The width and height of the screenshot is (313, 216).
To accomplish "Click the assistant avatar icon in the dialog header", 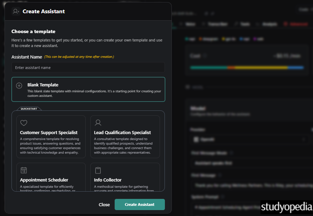I will coord(16,11).
